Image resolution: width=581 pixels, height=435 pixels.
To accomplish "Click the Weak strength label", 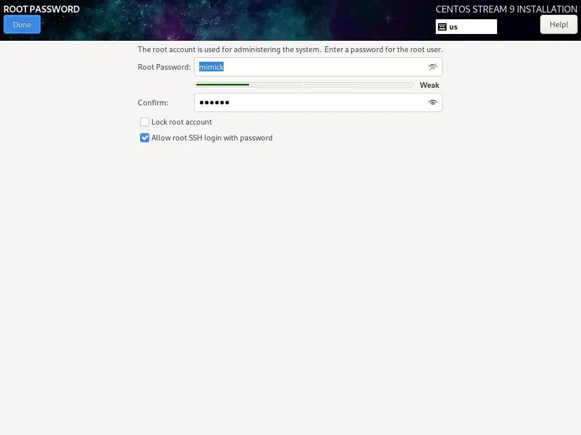I will [x=429, y=85].
